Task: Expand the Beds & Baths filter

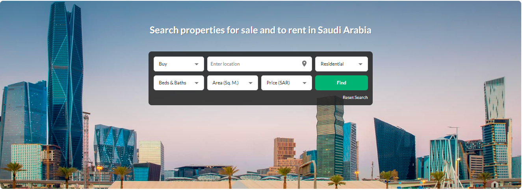Action: pyautogui.click(x=179, y=83)
